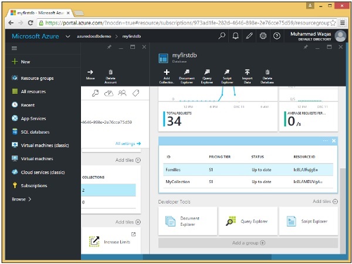The width and height of the screenshot is (352, 264).
Task: Bookmark this page with the star
Action: tap(333, 23)
